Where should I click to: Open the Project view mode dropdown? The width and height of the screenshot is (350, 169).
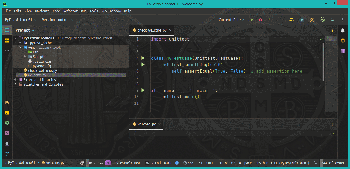25,30
